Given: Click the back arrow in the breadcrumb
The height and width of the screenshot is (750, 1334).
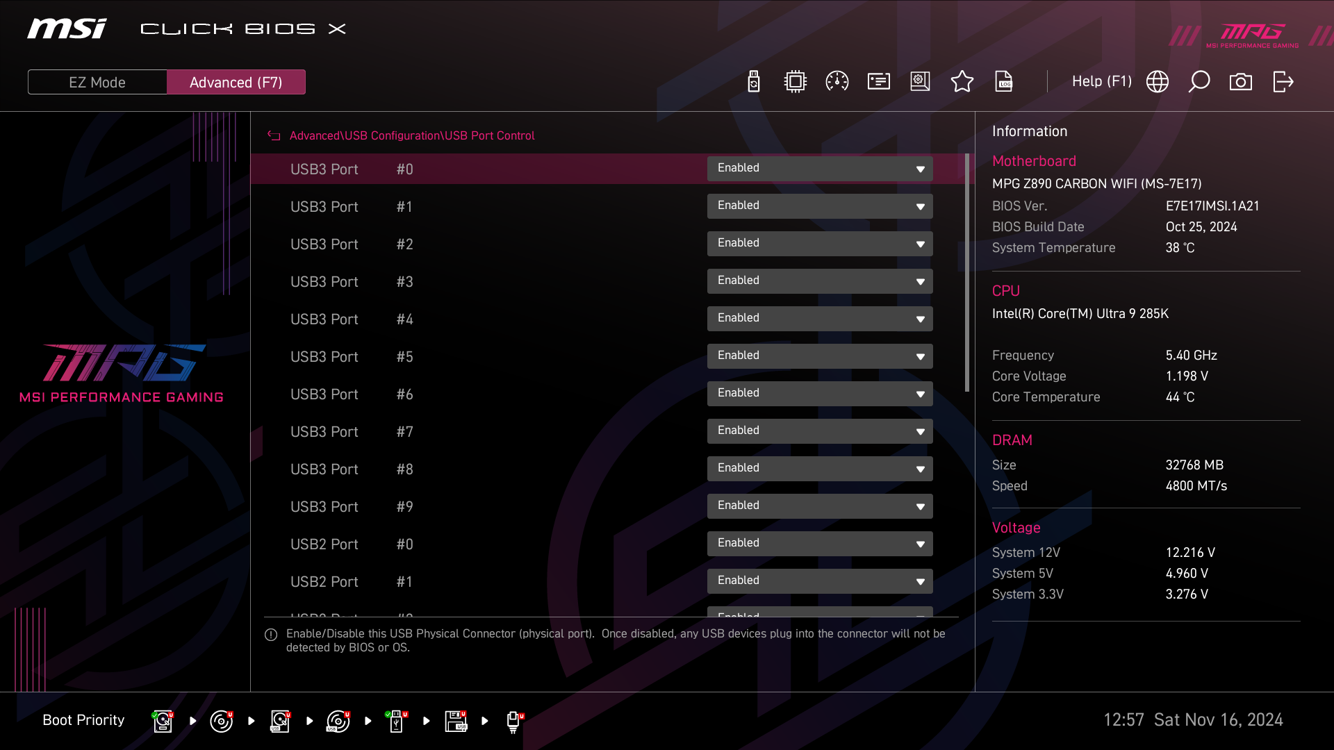Looking at the screenshot, I should [x=274, y=136].
